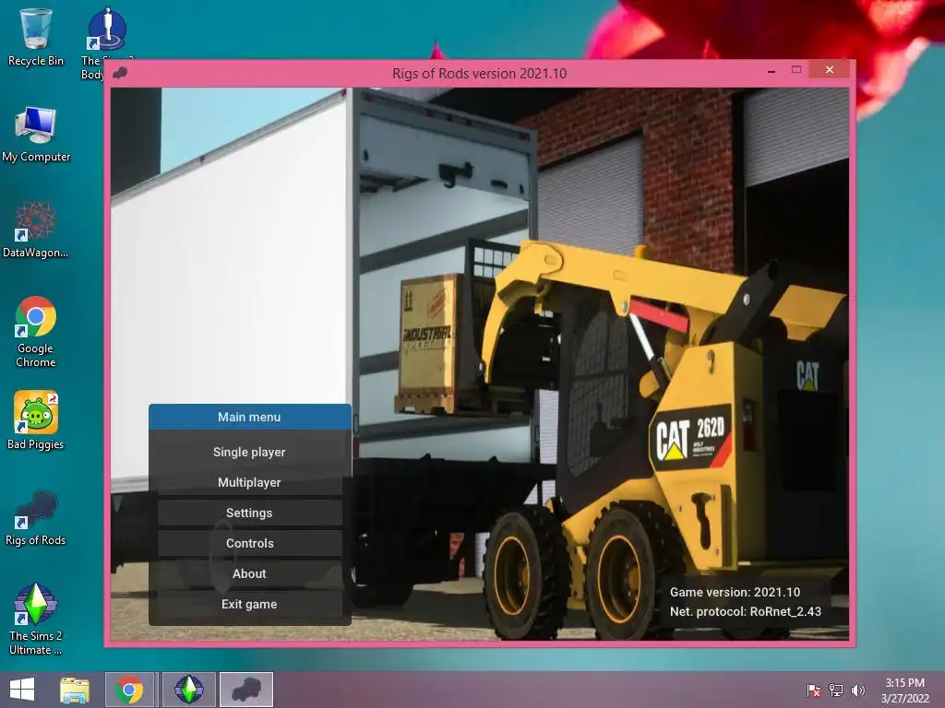The image size is (945, 708).
Task: Open the Recycle Bin desktop icon
Action: point(36,37)
